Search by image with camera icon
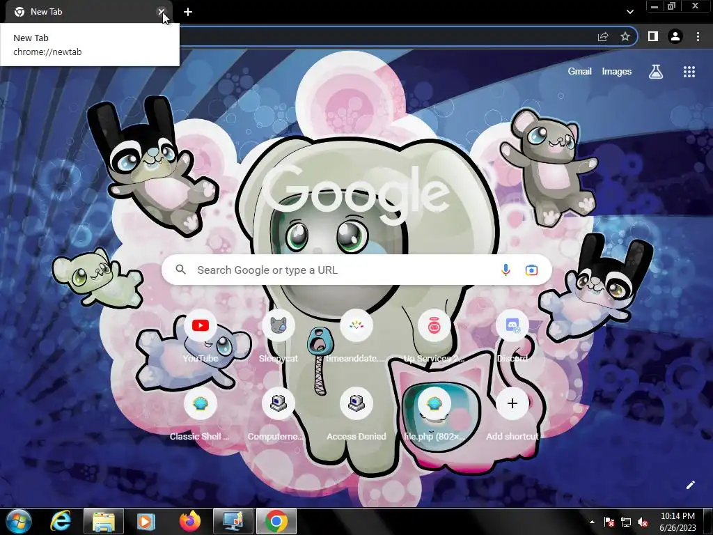Viewport: 713px width, 535px height. click(x=531, y=270)
